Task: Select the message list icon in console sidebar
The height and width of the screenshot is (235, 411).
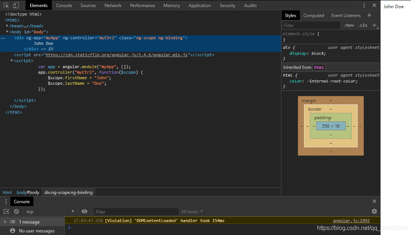Action: pos(13,222)
